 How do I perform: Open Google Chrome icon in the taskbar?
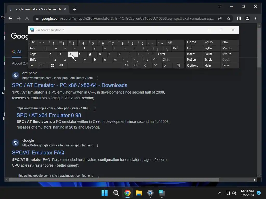pos(127,193)
